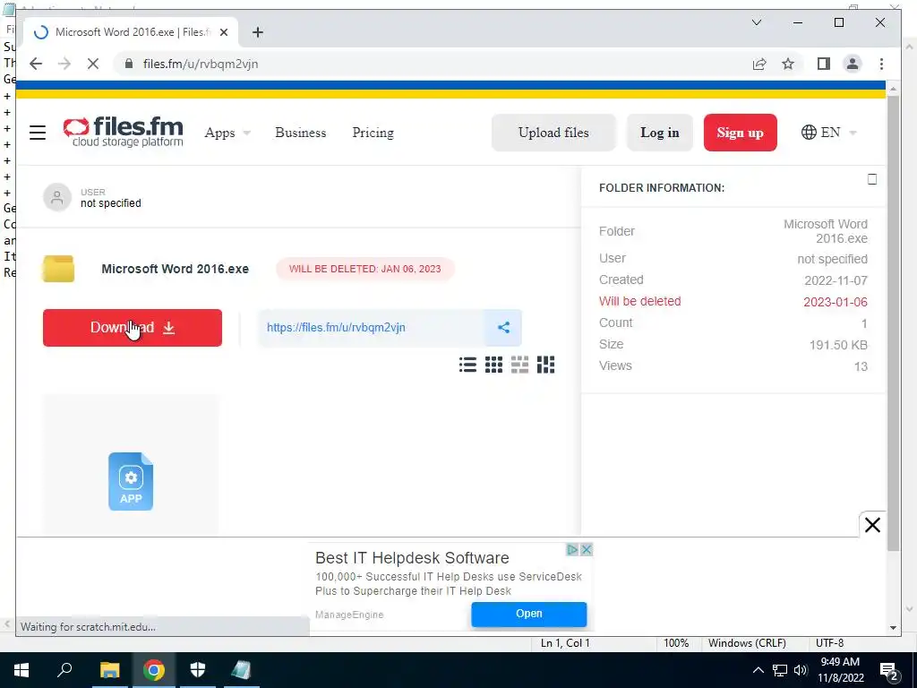
Task: Bookmark this page with the star icon
Action: [788, 64]
